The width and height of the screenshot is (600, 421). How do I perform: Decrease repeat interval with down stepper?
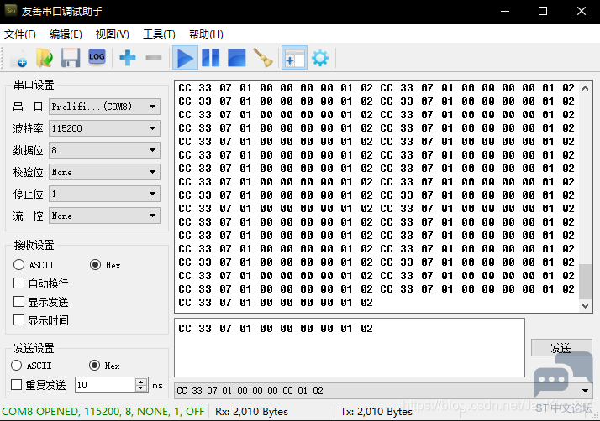click(141, 388)
